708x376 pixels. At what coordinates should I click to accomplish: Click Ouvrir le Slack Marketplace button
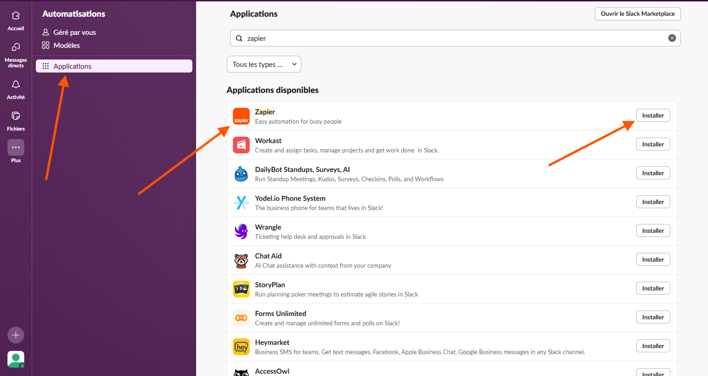638,14
